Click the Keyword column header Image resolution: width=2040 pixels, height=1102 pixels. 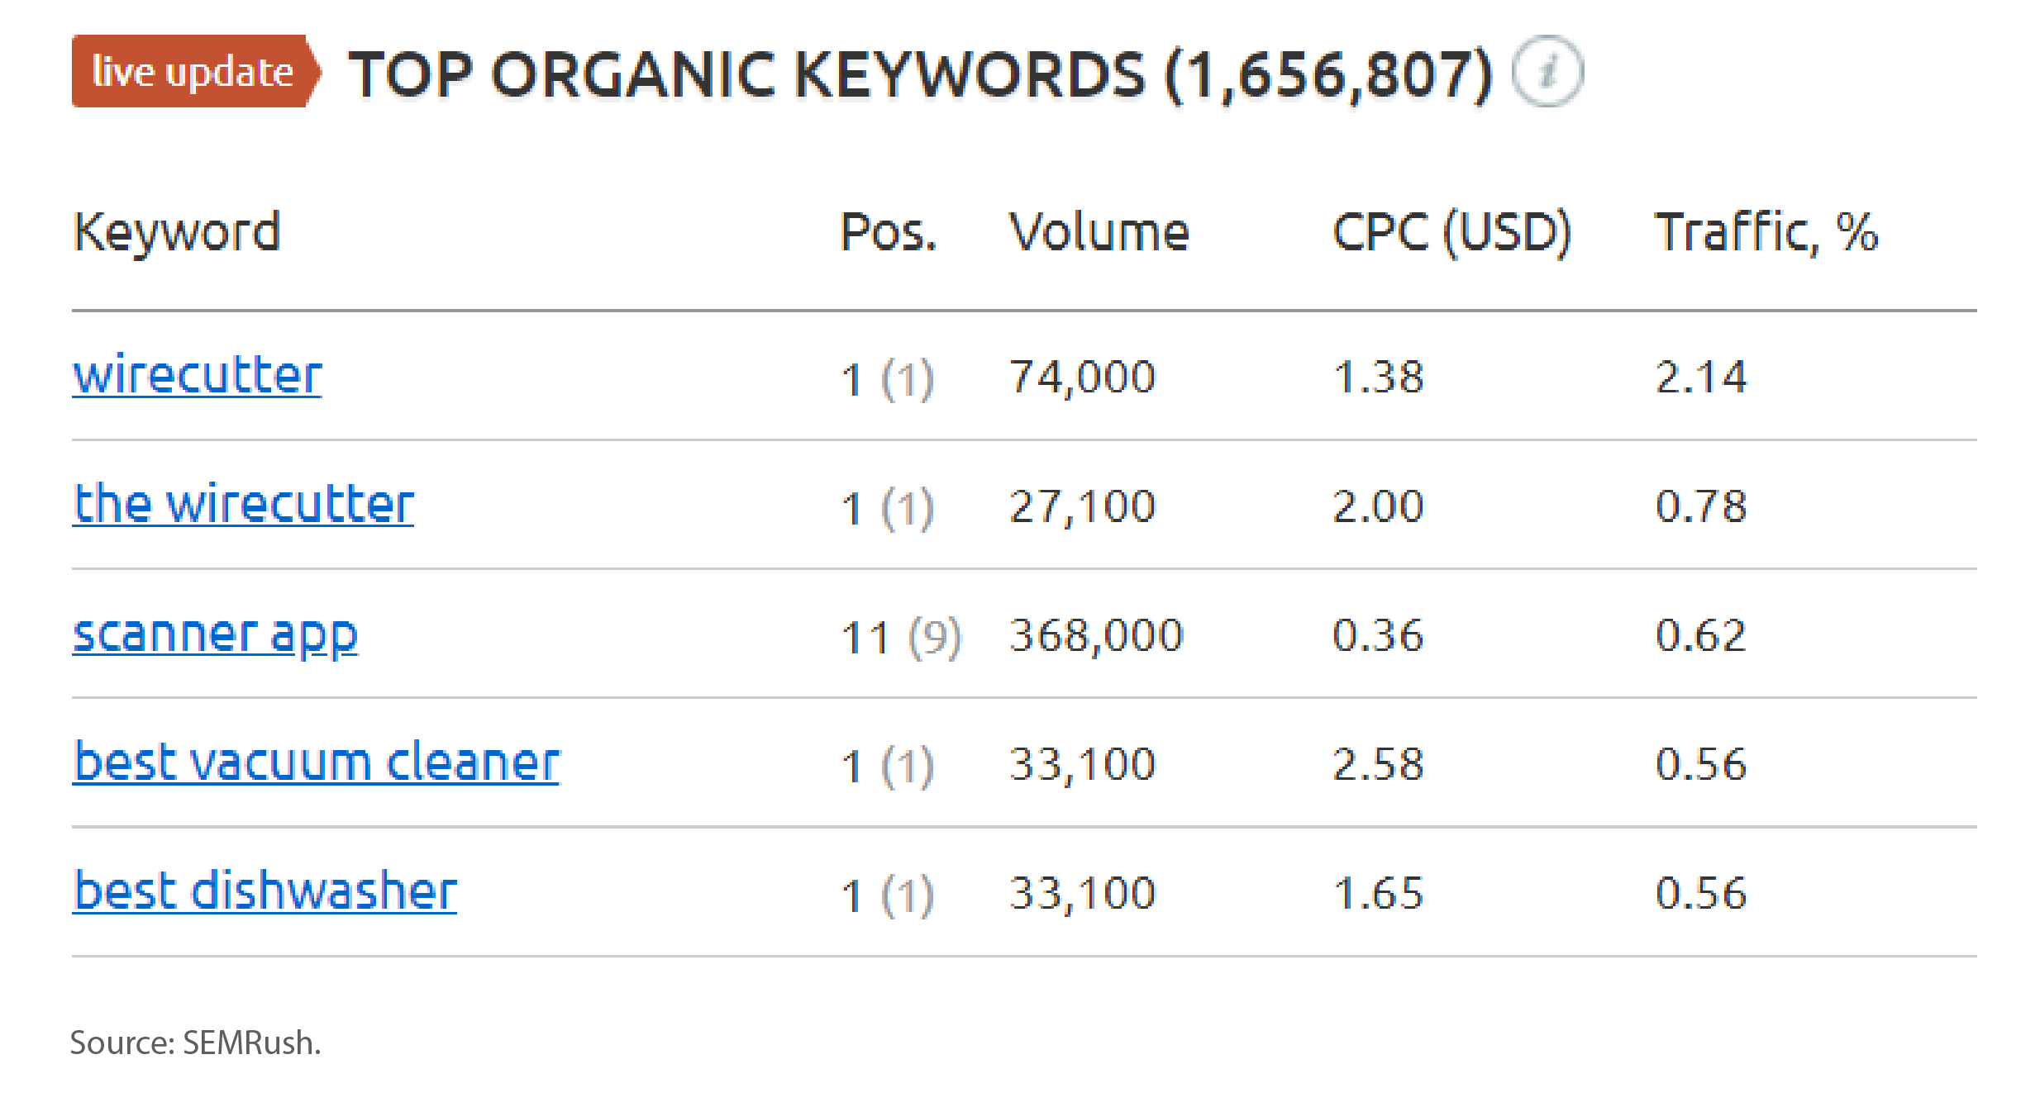click(x=177, y=231)
